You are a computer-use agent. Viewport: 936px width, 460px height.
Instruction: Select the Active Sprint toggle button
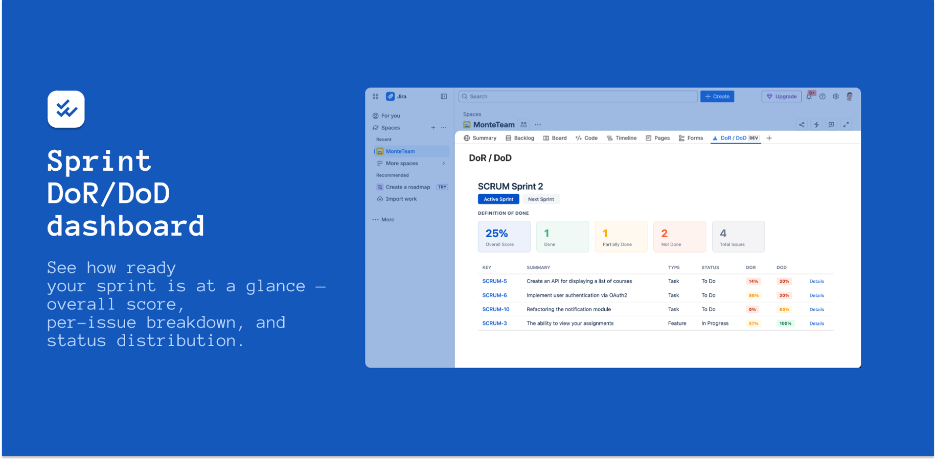tap(498, 199)
